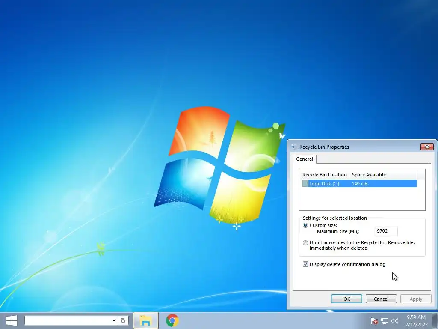Open the clock showing 9:59 AM
The height and width of the screenshot is (329, 438).
(416, 321)
